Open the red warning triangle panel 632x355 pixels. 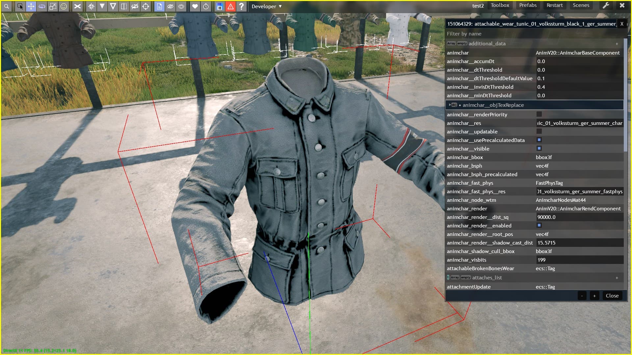coord(230,6)
